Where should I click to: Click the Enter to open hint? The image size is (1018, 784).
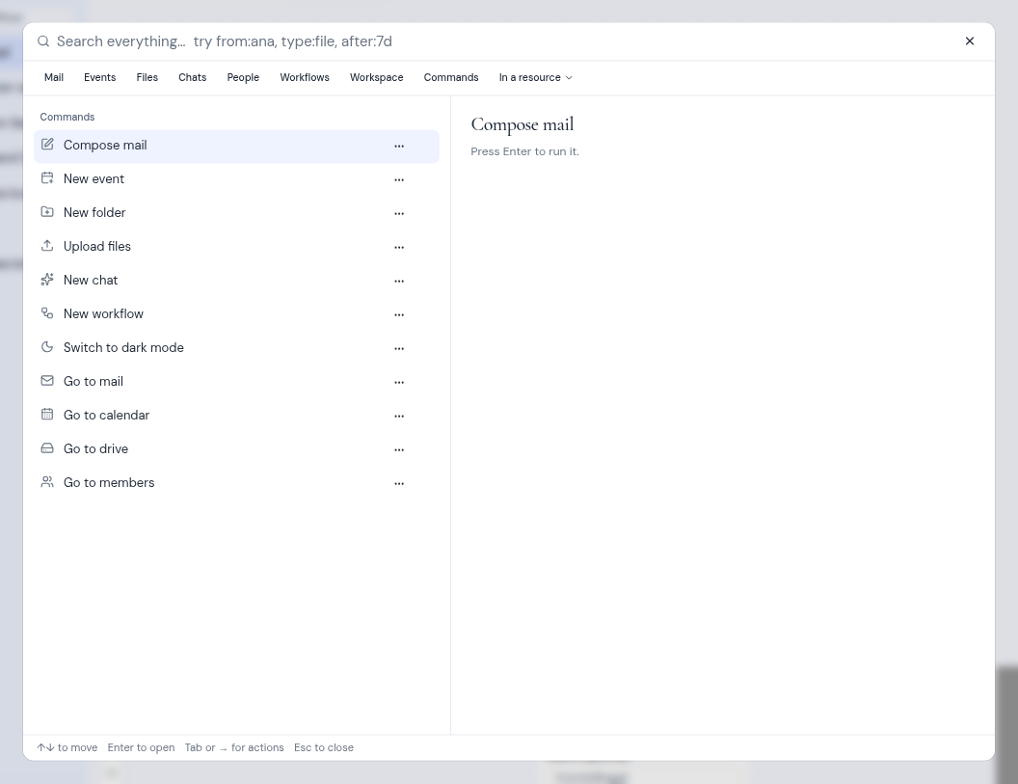pos(141,747)
